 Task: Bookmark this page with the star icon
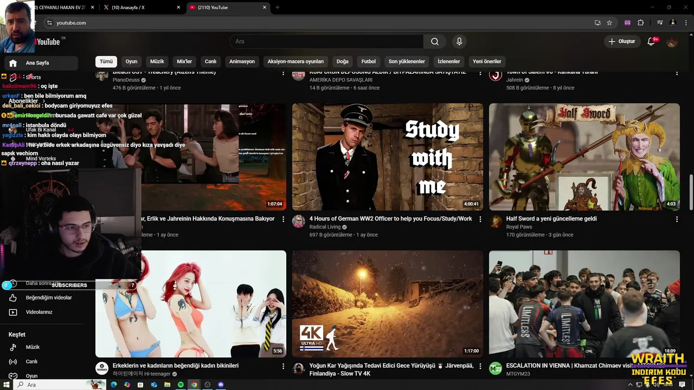[x=609, y=23]
